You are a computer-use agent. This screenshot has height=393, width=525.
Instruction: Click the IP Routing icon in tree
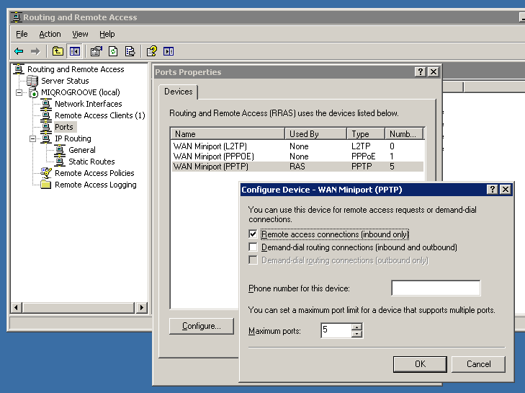[46, 138]
